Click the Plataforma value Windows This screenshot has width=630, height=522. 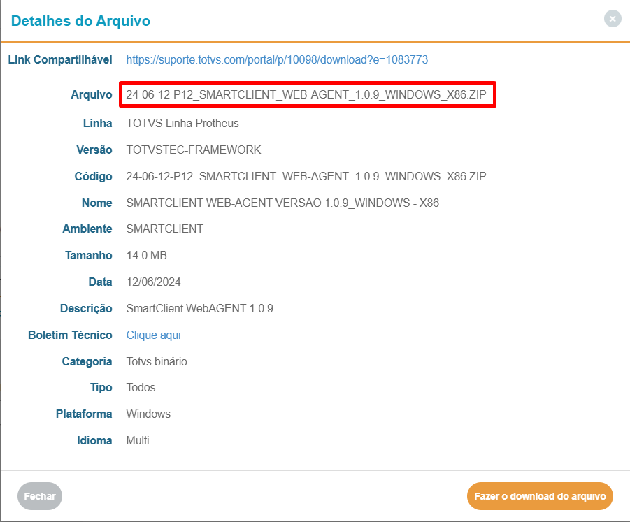pos(148,414)
